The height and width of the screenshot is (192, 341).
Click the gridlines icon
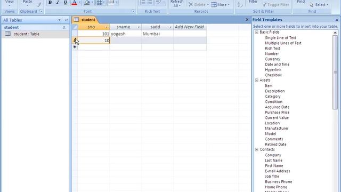pos(100,2)
